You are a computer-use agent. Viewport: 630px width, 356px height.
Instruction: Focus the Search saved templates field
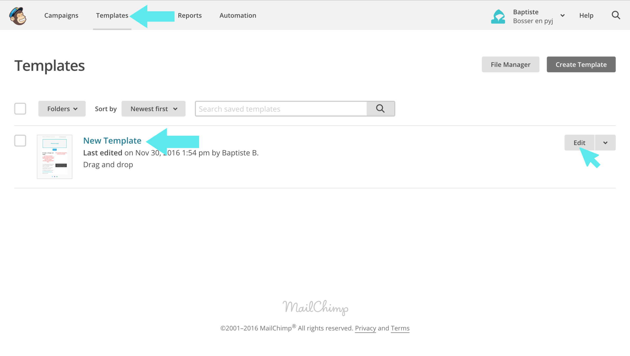tap(281, 109)
